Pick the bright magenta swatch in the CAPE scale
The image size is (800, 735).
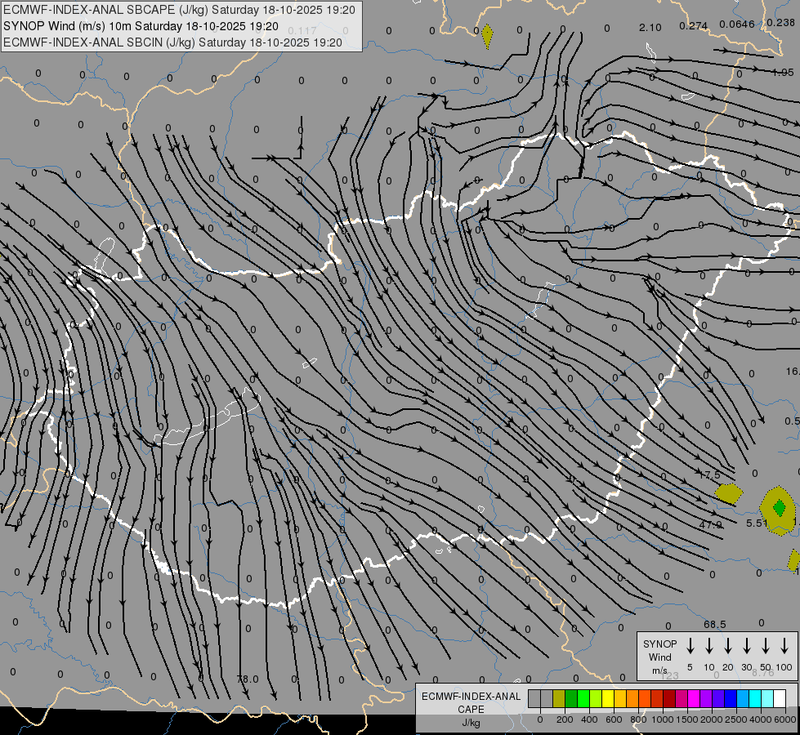pos(694,698)
